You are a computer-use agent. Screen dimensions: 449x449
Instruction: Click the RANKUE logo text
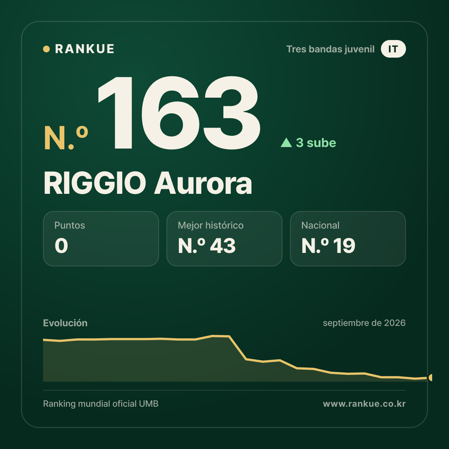click(x=85, y=49)
